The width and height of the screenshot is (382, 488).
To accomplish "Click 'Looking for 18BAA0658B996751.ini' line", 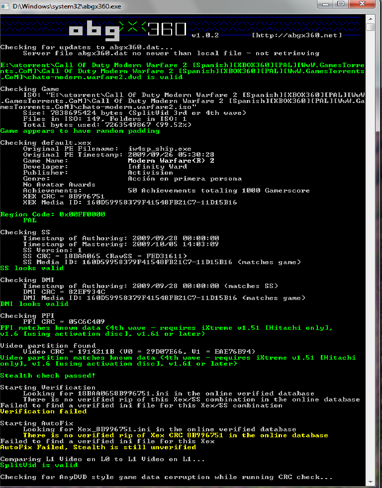I will point(169,393).
